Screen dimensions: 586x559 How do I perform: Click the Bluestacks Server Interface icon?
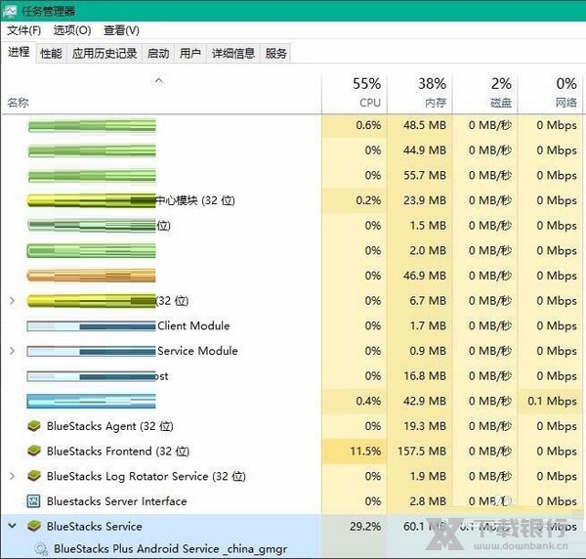click(x=35, y=501)
